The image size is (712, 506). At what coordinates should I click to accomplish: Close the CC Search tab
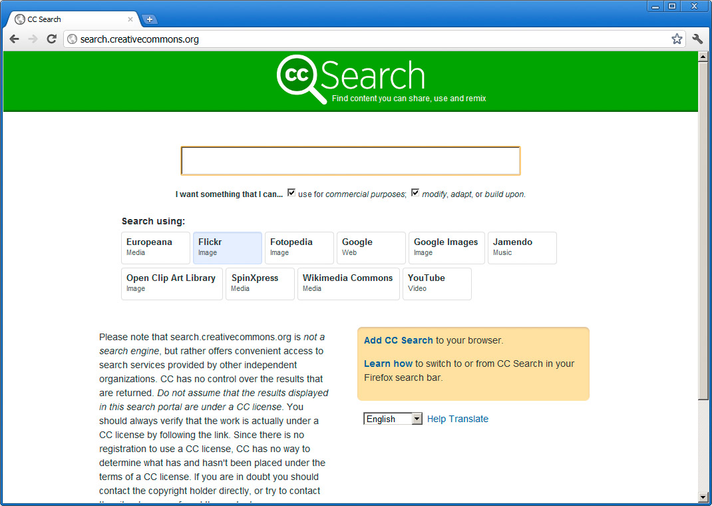(x=130, y=19)
